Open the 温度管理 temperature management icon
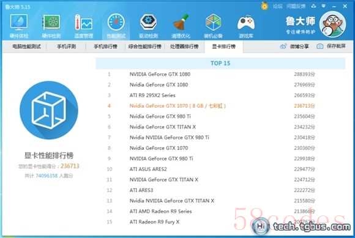 click(83, 26)
